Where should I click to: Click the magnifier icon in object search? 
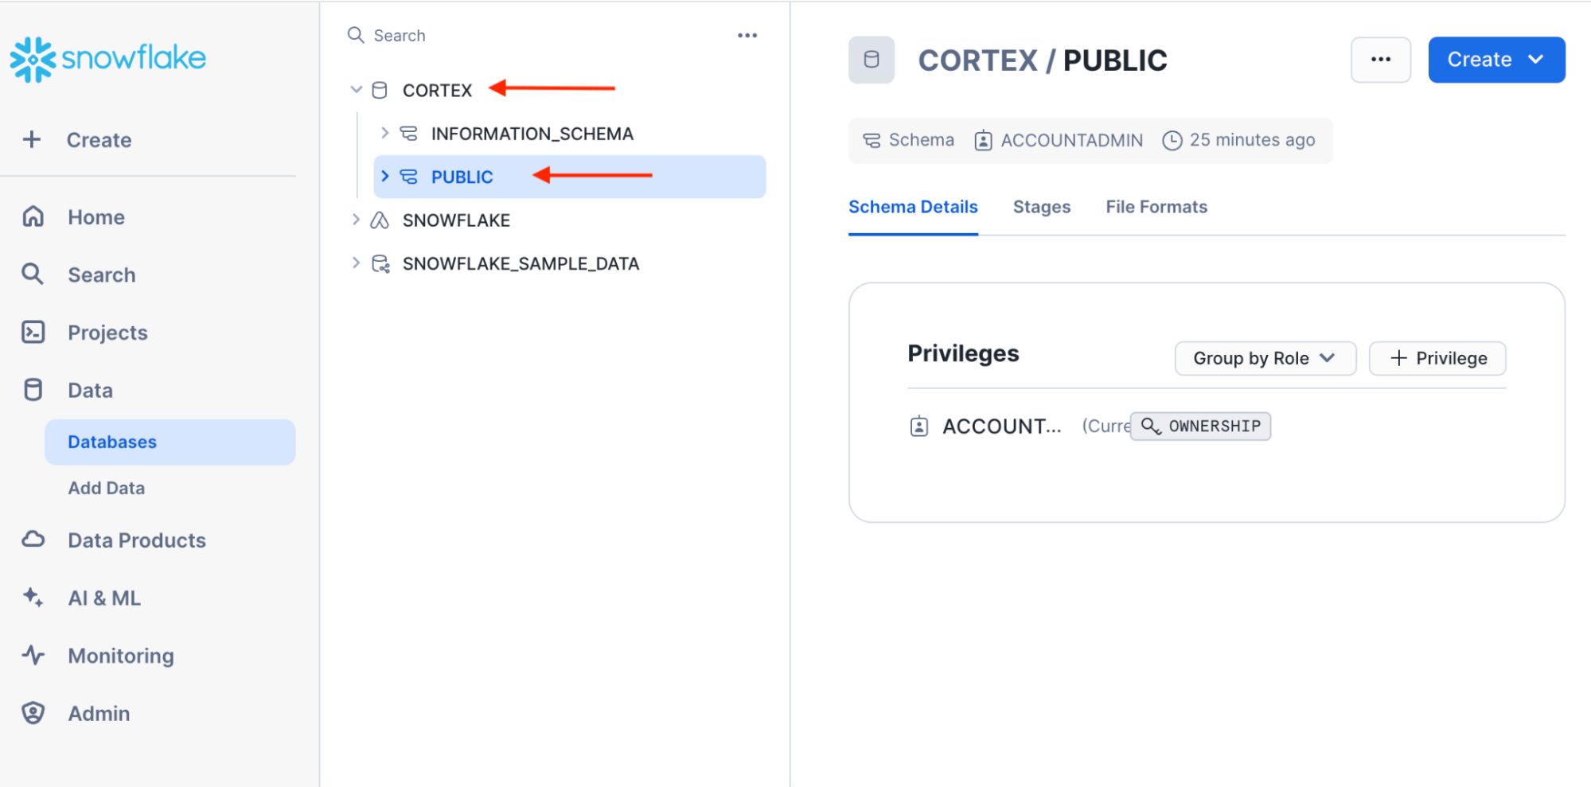point(356,35)
